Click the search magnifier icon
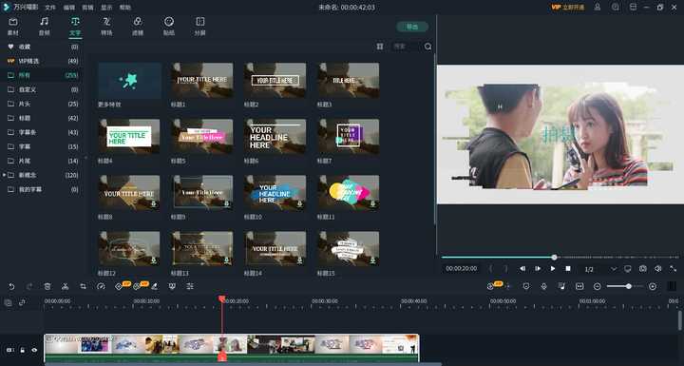Image resolution: width=684 pixels, height=366 pixels. pyautogui.click(x=427, y=47)
